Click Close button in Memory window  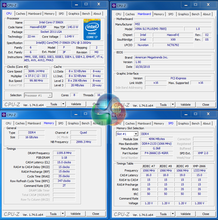(96, 214)
